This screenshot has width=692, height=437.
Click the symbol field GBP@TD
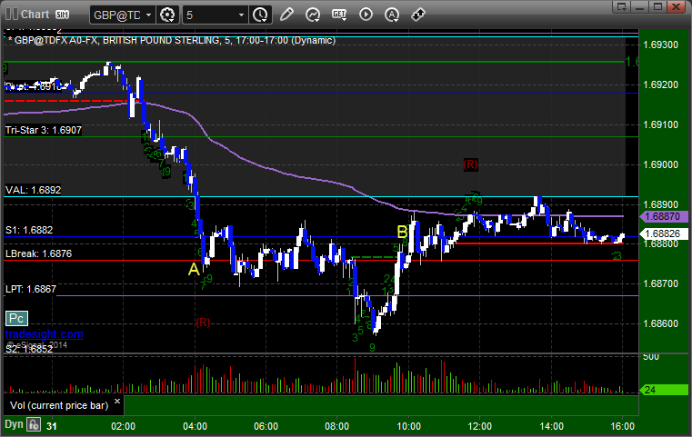[x=117, y=15]
